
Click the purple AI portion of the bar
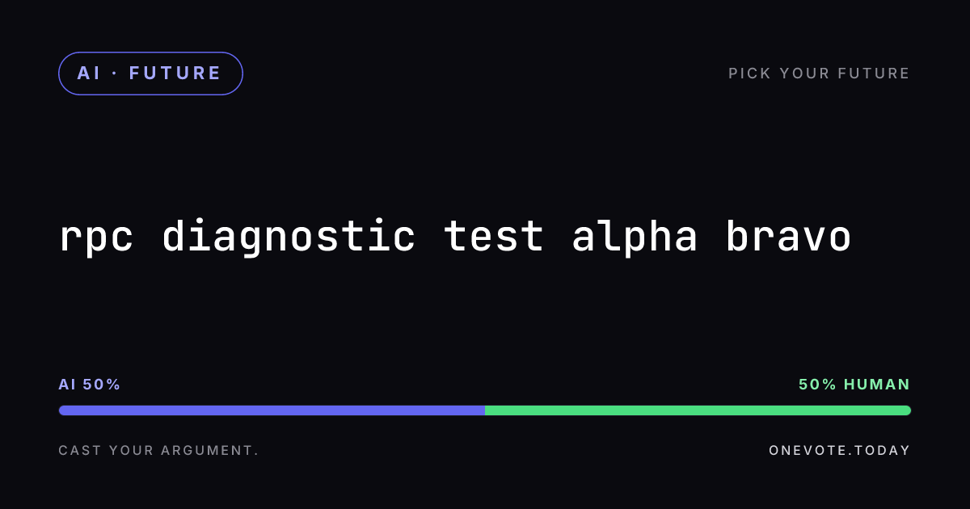pyautogui.click(x=272, y=410)
